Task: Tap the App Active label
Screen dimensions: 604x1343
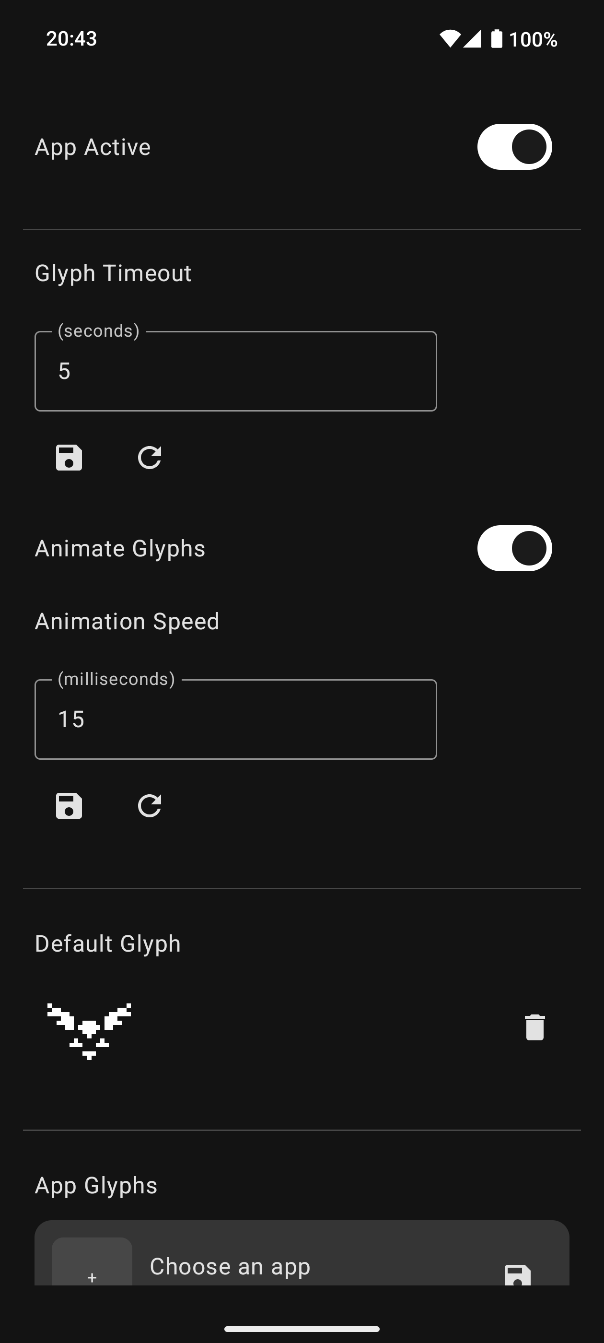Action: (x=93, y=147)
